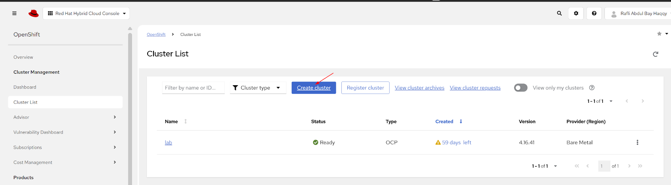The image size is (671, 185).
Task: Expand the Advisor sidebar section
Action: tap(65, 117)
